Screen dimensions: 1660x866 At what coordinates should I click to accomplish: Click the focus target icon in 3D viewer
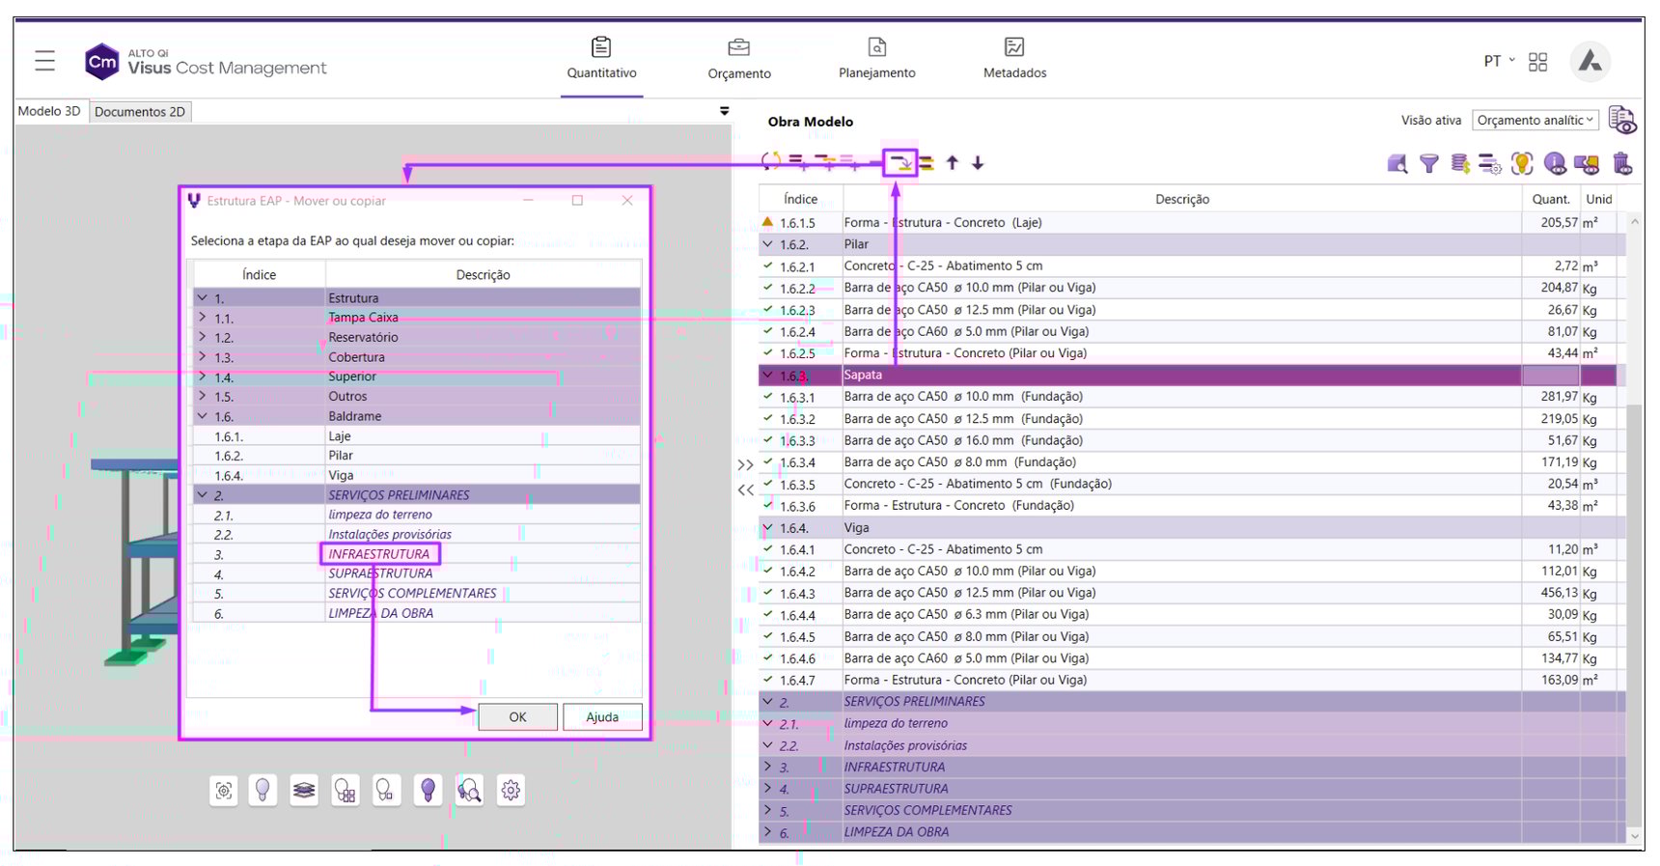tap(224, 791)
